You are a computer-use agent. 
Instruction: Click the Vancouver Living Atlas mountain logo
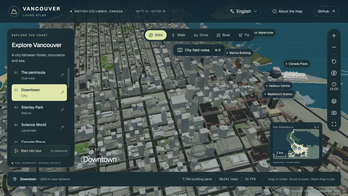click(x=14, y=11)
